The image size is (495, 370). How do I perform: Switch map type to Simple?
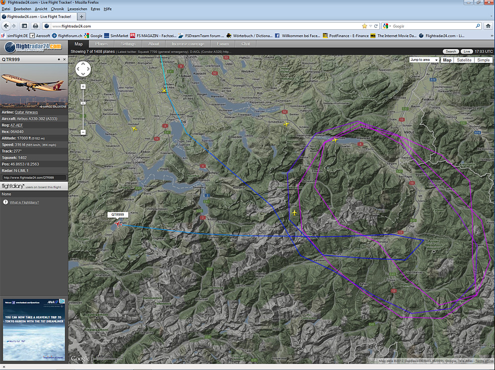483,60
